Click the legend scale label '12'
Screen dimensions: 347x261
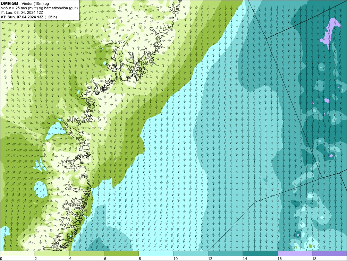click(210, 259)
